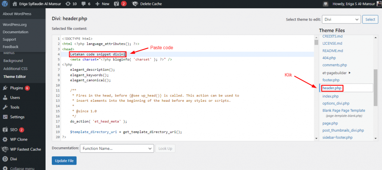This screenshot has height=170, width=382.
Task: Click code editor vertical scrollbar thumb
Action: 316,42
